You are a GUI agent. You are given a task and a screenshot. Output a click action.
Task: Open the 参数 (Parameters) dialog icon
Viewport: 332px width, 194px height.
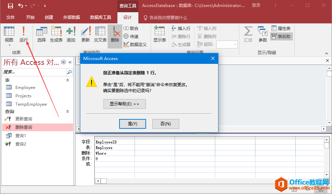[x=262, y=34]
